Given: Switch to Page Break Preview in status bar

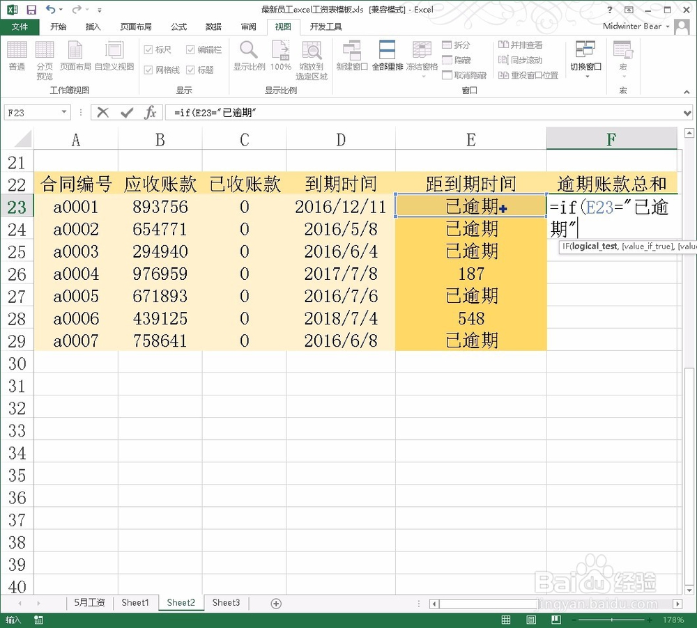Looking at the screenshot, I should click(556, 620).
